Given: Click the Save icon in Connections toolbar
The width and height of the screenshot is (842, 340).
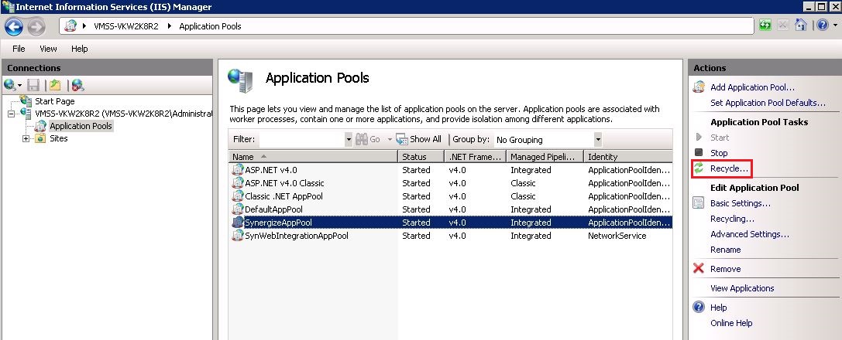Looking at the screenshot, I should pyautogui.click(x=33, y=85).
